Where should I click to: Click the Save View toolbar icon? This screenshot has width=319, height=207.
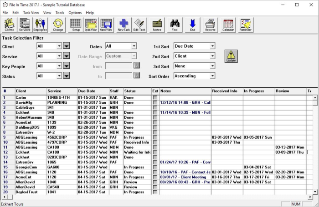point(106,25)
